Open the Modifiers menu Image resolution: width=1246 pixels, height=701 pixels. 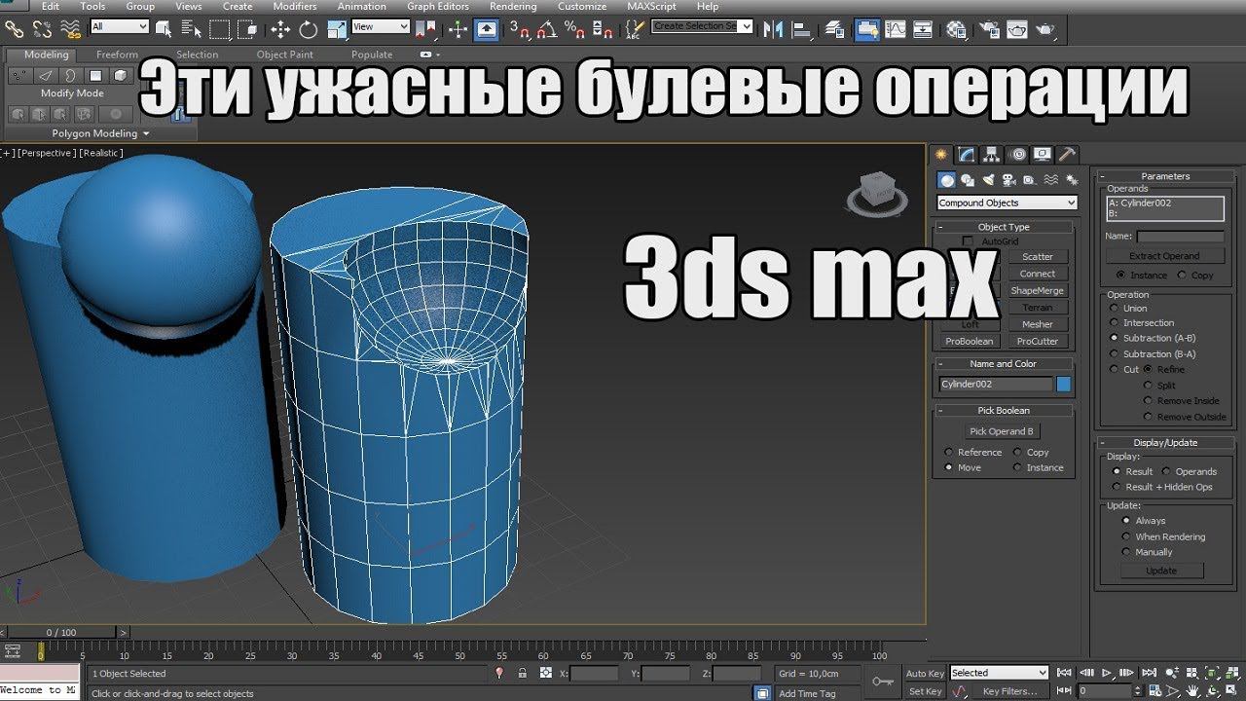coord(294,7)
